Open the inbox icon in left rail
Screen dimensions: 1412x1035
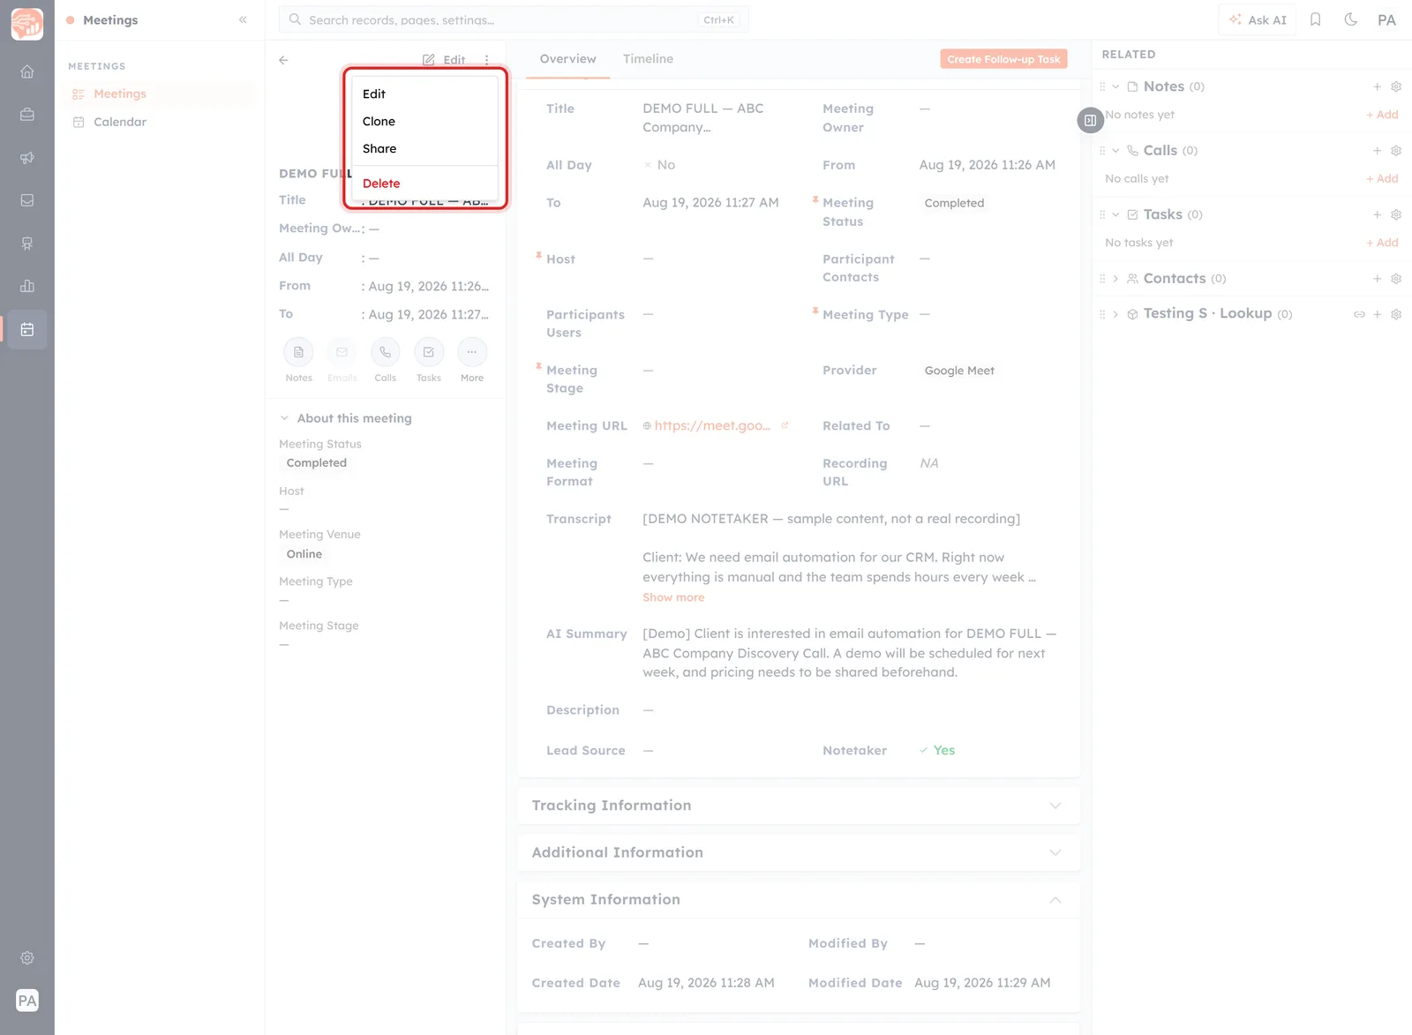coord(27,200)
